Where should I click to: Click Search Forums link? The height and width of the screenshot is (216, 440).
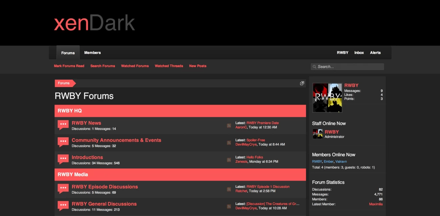103,66
